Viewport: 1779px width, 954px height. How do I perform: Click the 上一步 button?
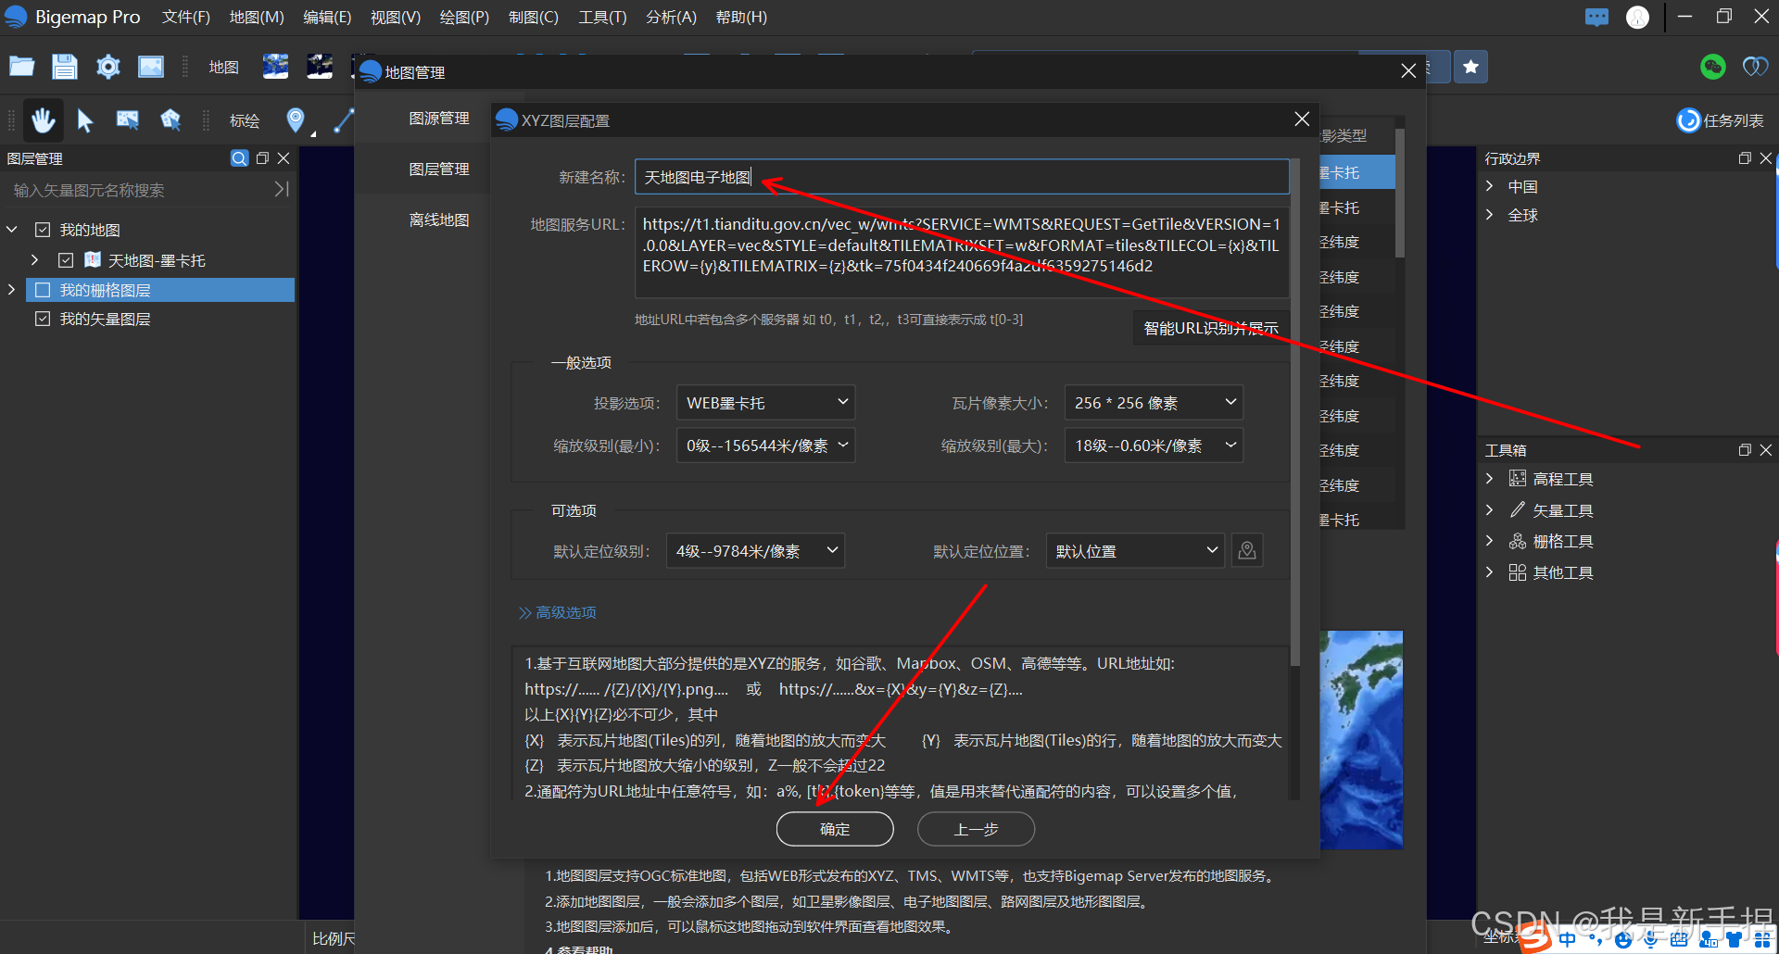pyautogui.click(x=976, y=829)
